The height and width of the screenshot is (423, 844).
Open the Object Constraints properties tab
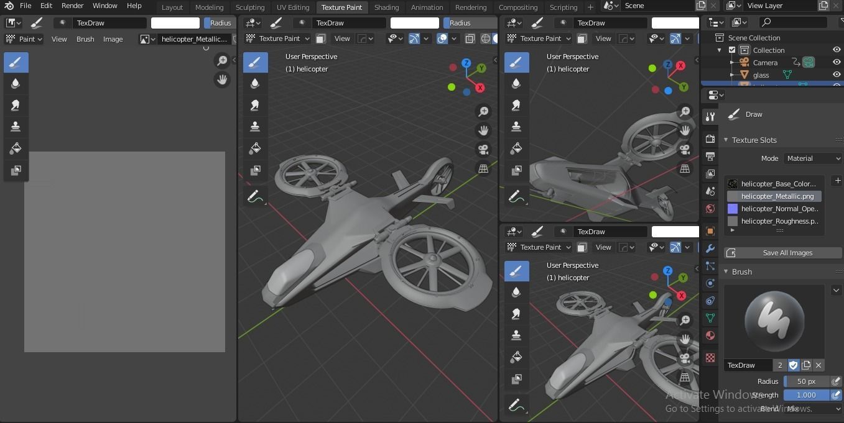710,301
